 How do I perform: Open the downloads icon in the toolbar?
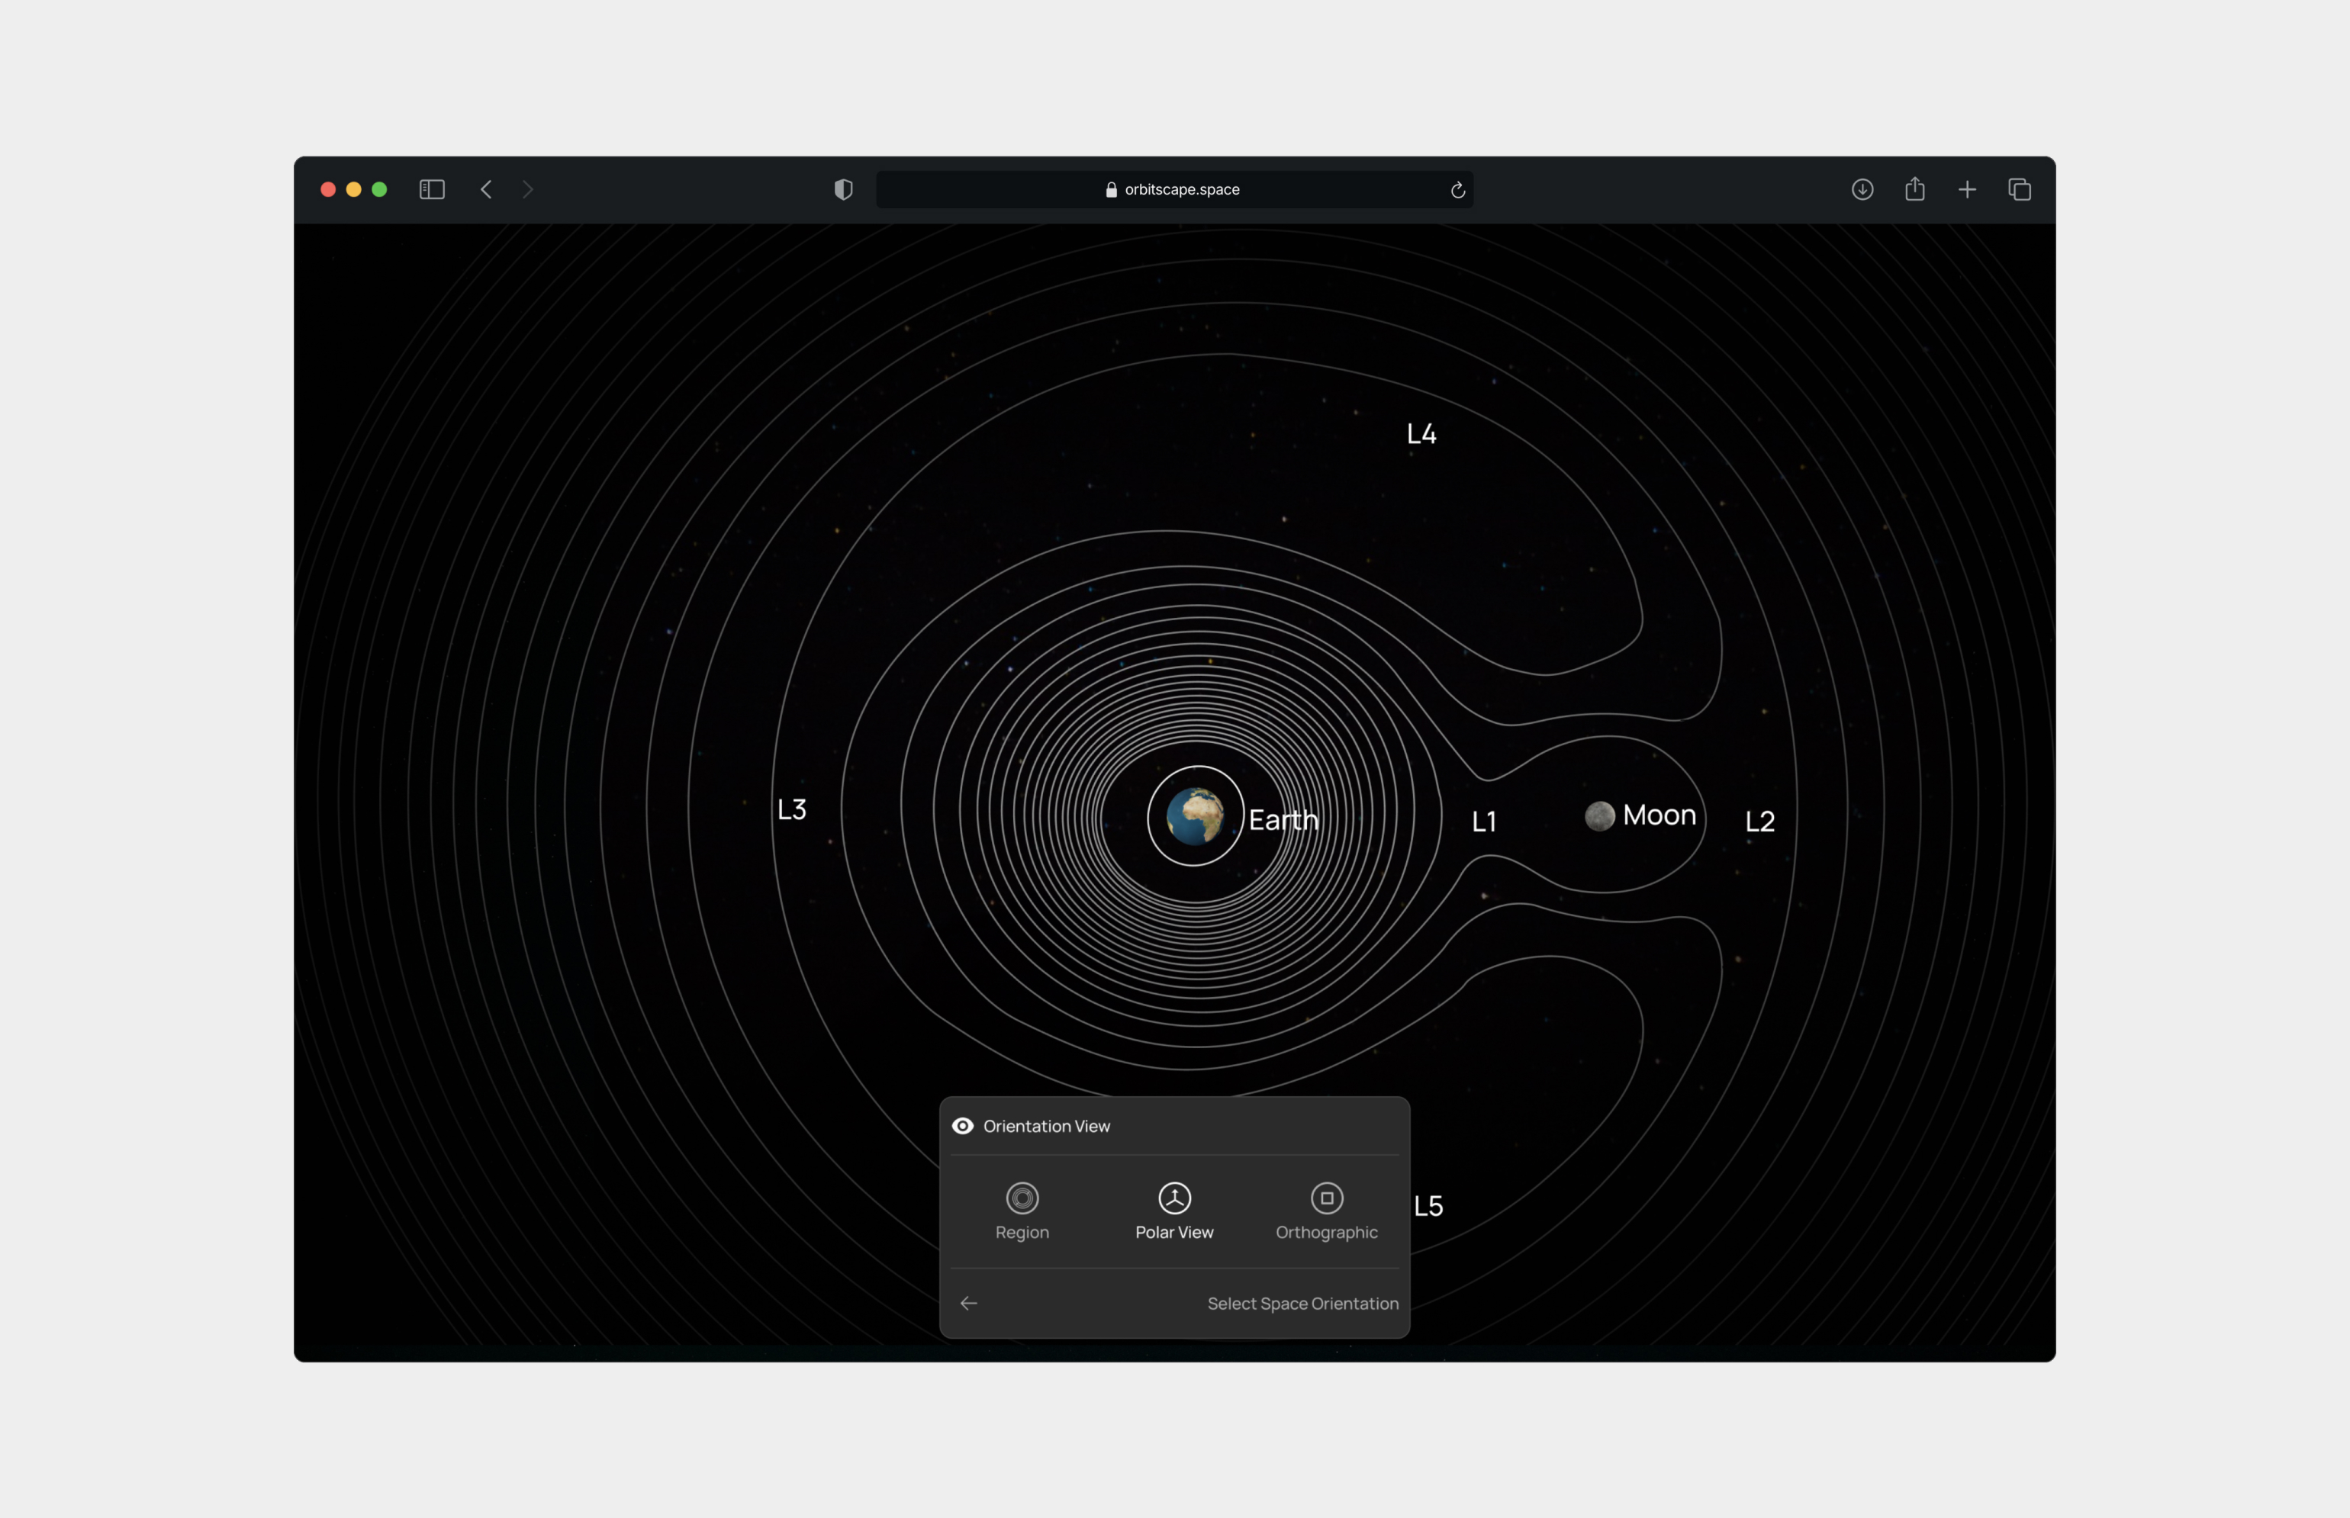(1862, 189)
